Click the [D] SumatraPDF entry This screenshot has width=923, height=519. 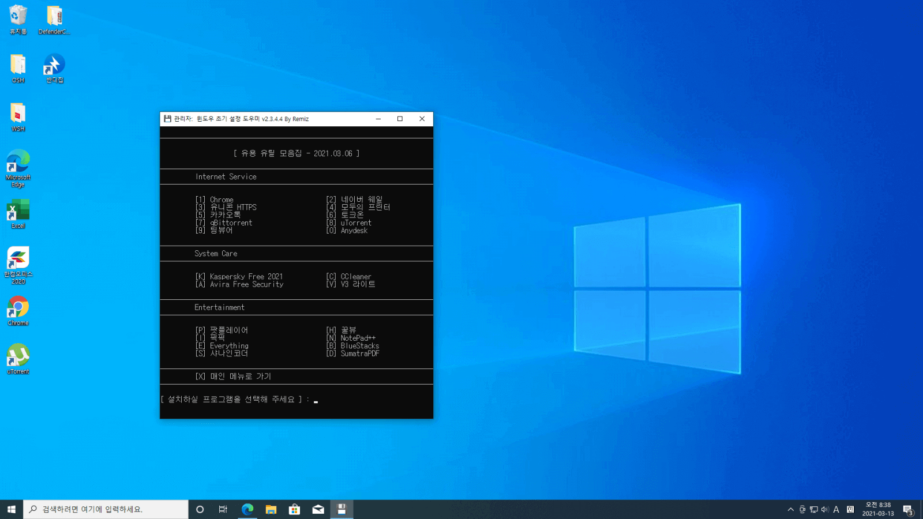[353, 353]
